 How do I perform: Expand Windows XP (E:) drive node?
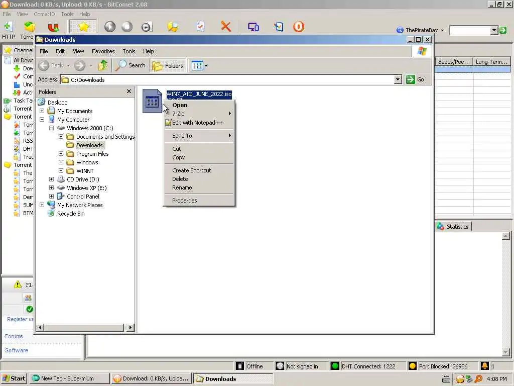click(52, 188)
